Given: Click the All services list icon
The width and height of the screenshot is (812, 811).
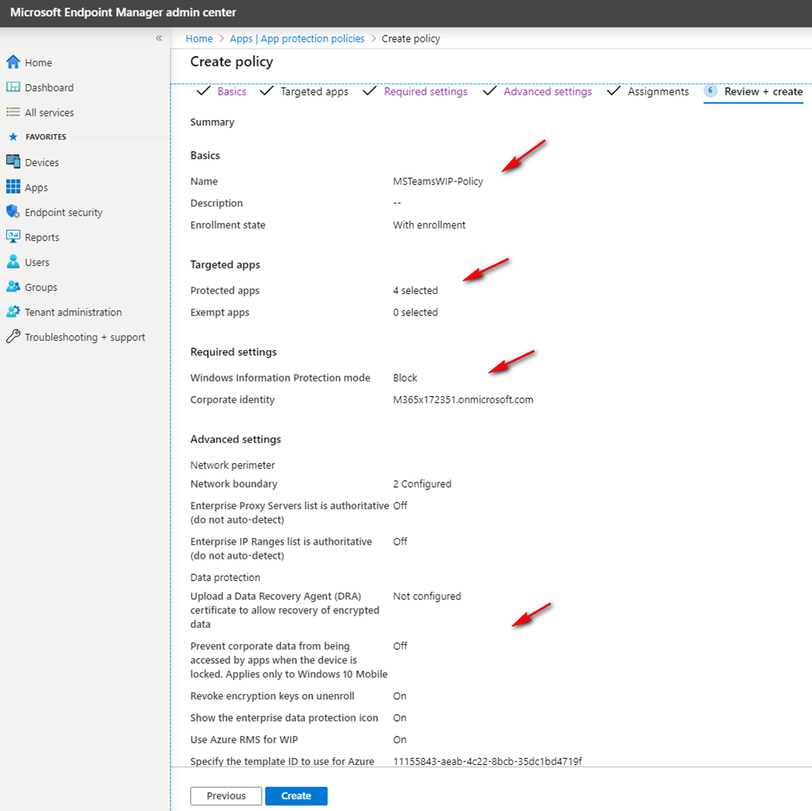Looking at the screenshot, I should point(13,112).
